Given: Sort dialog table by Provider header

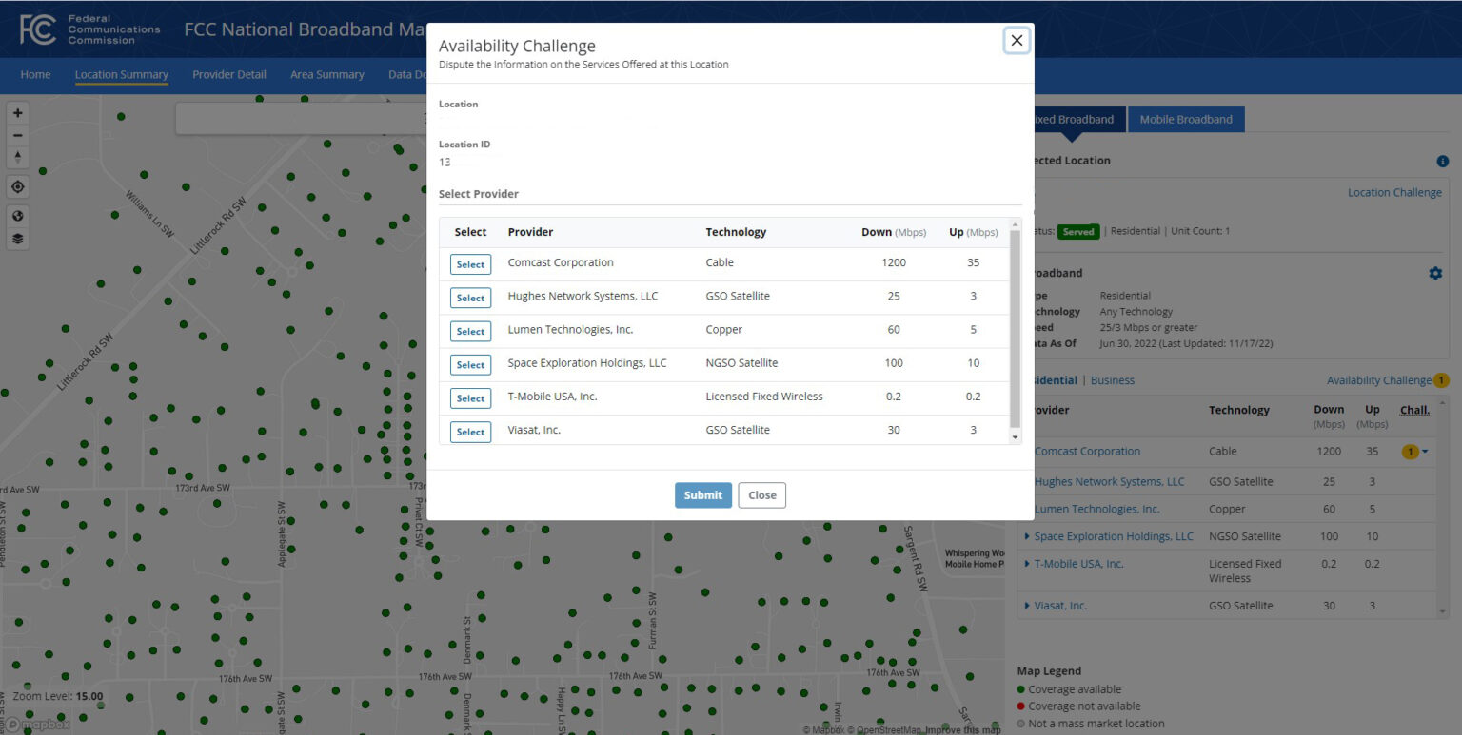Looking at the screenshot, I should pos(530,232).
